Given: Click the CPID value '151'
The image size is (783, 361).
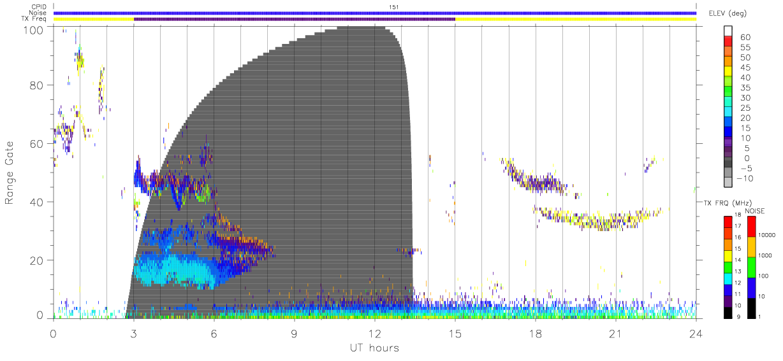Looking at the screenshot, I should tap(394, 7).
